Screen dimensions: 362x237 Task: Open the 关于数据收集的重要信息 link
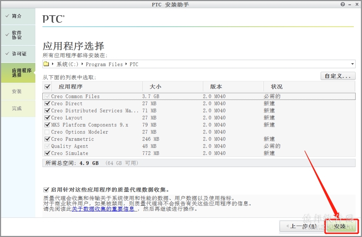click(x=103, y=209)
